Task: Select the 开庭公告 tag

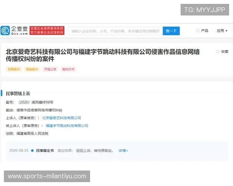Action: [x=50, y=69]
